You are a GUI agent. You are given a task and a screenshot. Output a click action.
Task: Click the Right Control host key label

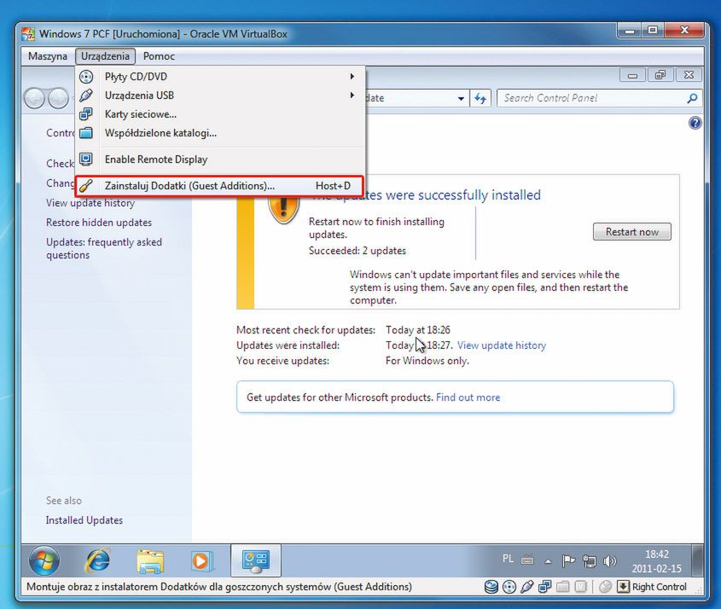tap(660, 587)
